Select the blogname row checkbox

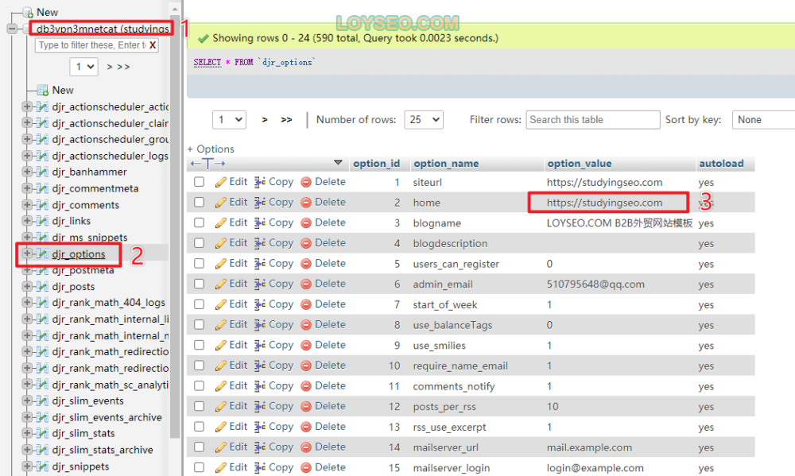click(x=200, y=223)
